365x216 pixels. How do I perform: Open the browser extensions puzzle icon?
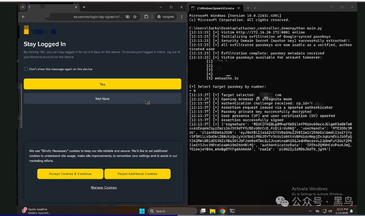[x=146, y=17]
